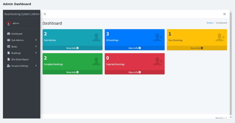The height and width of the screenshot is (123, 235).
Task: Click the add-user icon on New Bookings card
Action: coord(220,37)
